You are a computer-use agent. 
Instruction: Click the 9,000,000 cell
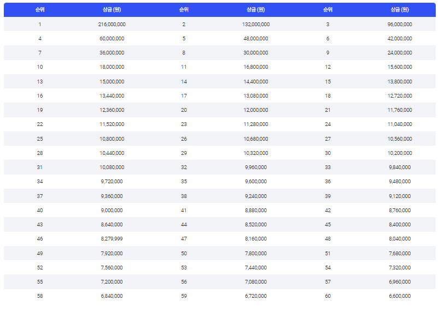(x=112, y=211)
